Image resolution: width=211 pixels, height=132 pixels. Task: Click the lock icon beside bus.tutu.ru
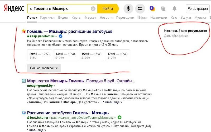click(x=28, y=118)
